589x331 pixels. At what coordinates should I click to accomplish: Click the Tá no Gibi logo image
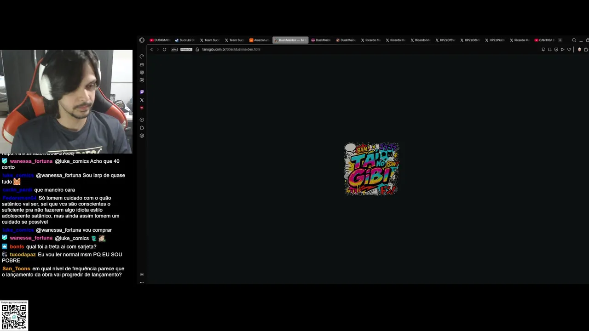pos(372,169)
